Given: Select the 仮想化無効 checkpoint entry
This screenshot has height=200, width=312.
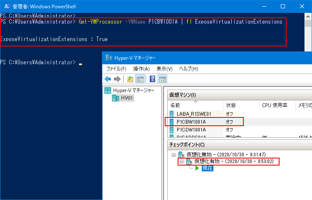Looking at the screenshot, I should coord(226,154).
